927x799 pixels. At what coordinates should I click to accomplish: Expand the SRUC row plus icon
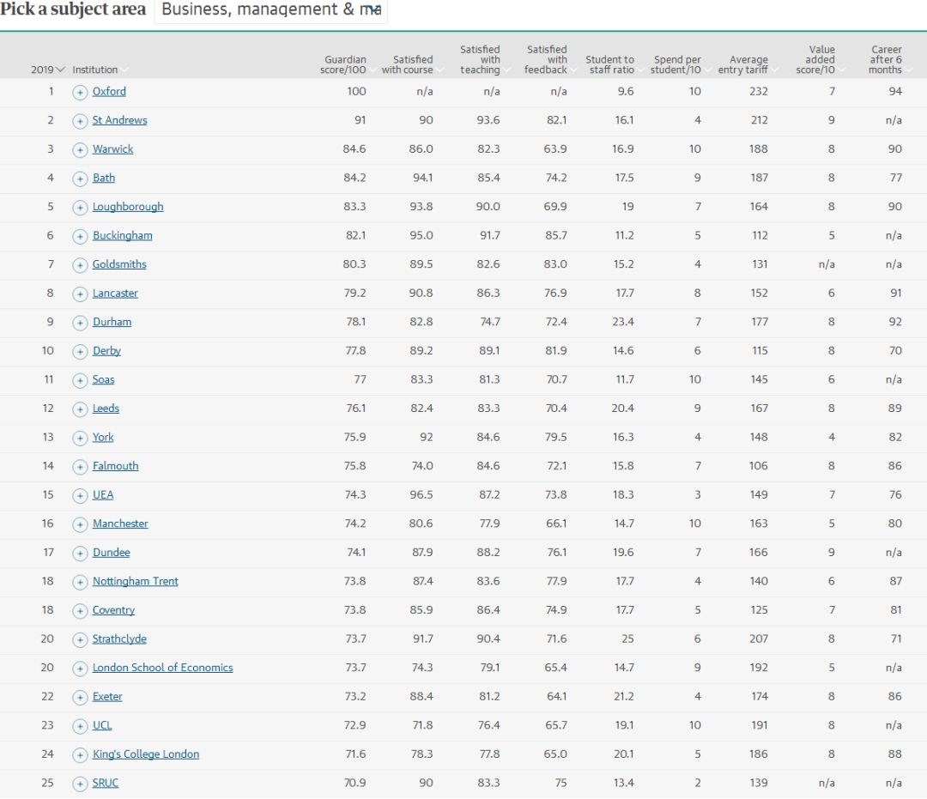coord(80,784)
